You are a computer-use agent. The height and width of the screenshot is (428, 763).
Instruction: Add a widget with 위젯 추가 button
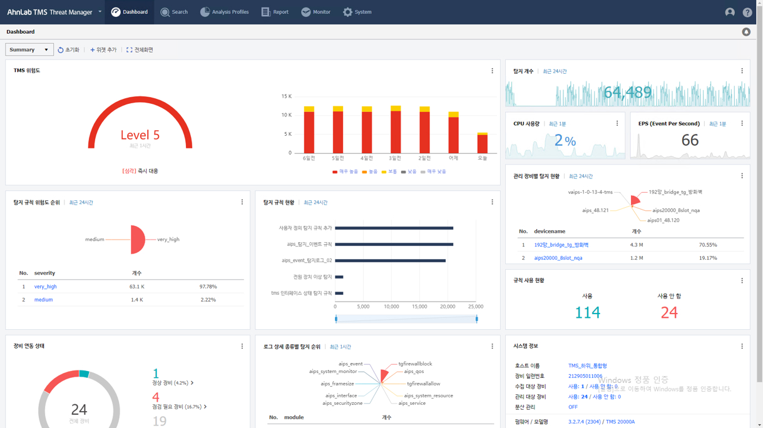coord(103,49)
